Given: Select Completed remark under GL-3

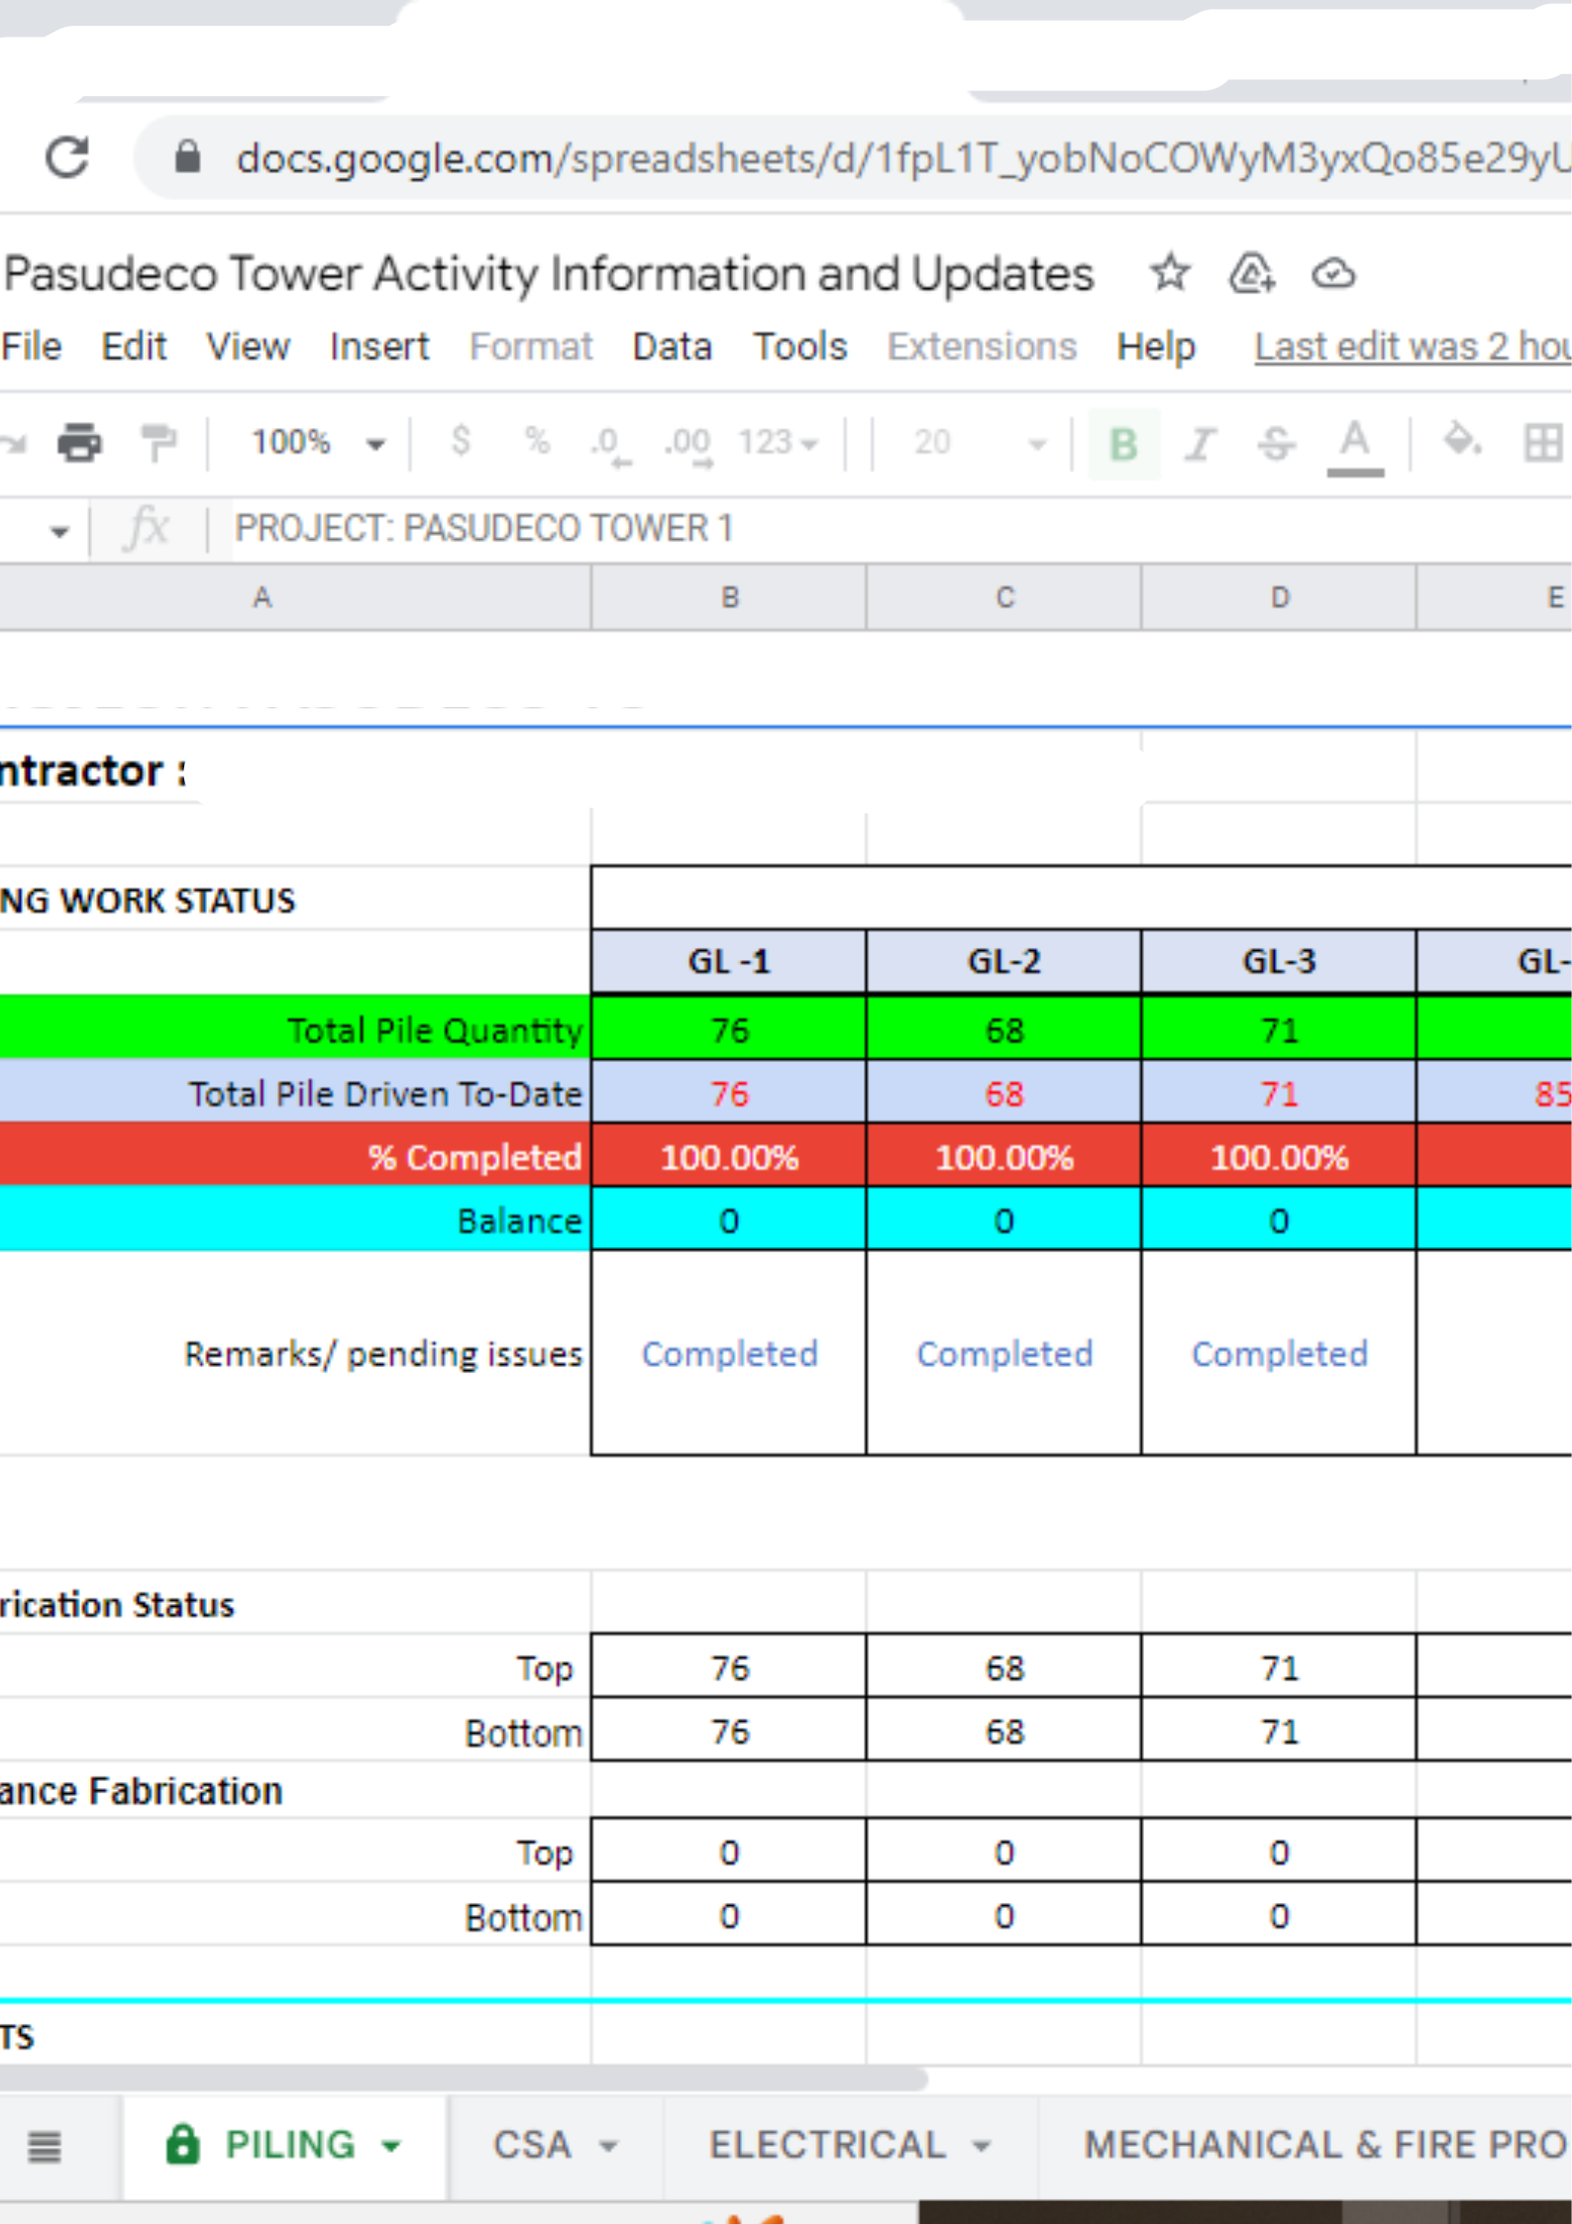Looking at the screenshot, I should [1279, 1353].
